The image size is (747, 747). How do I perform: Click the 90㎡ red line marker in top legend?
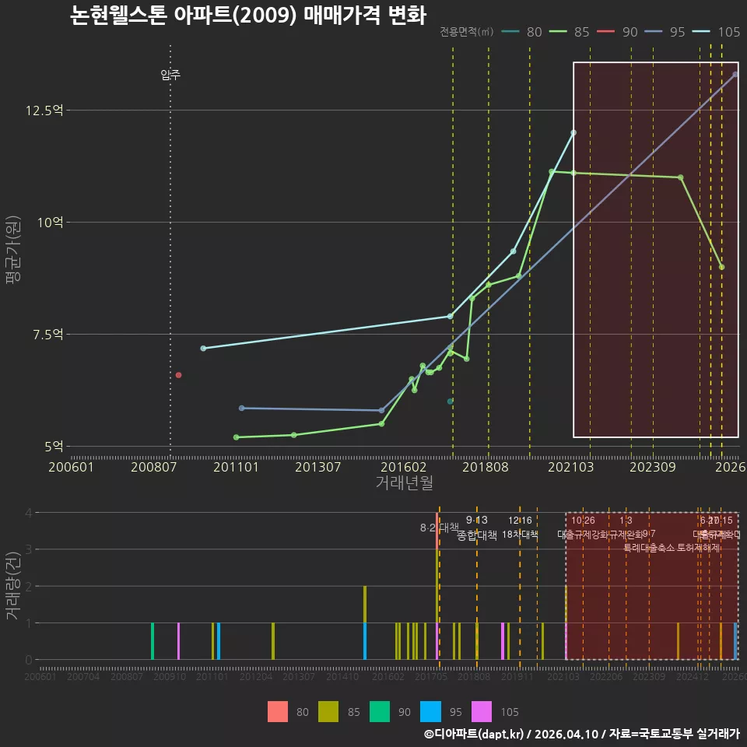click(605, 32)
